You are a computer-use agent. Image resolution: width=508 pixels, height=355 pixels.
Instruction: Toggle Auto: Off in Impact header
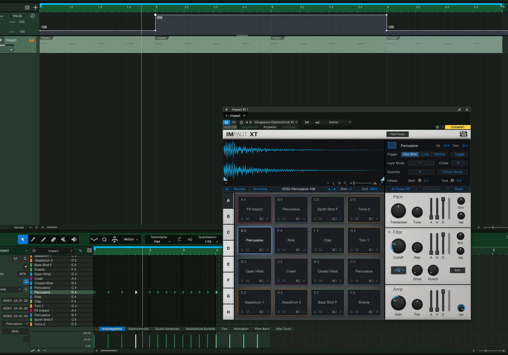click(230, 127)
